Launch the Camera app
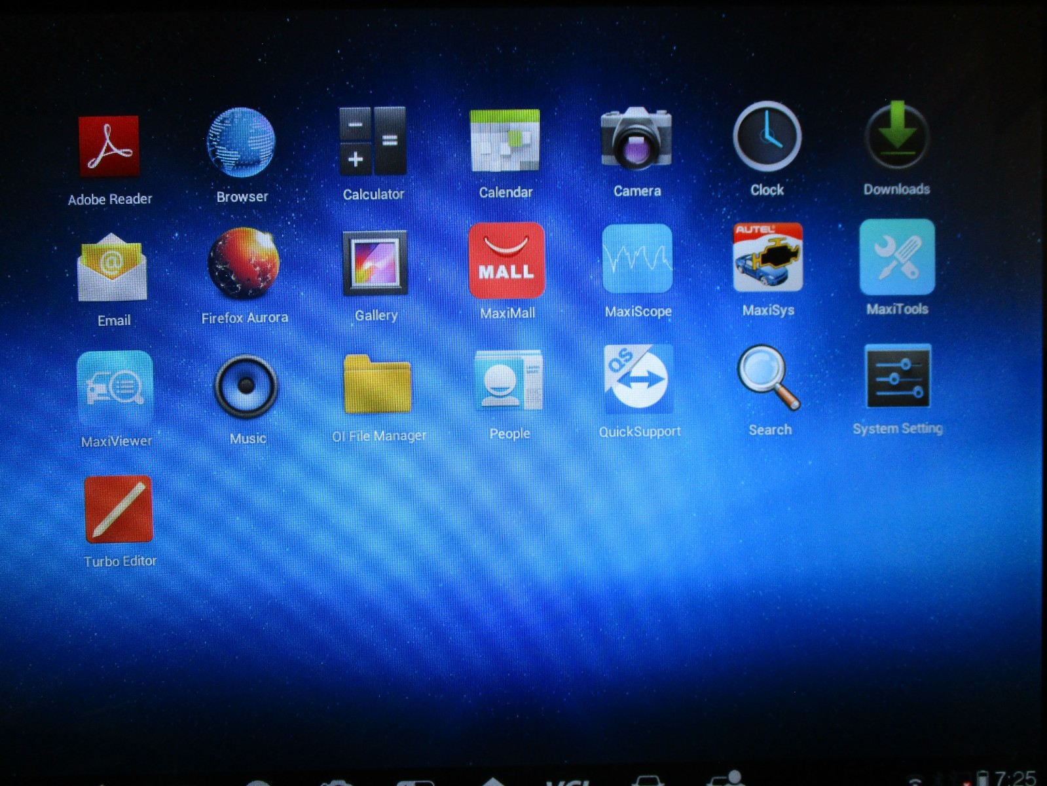The height and width of the screenshot is (786, 1047). tap(636, 138)
